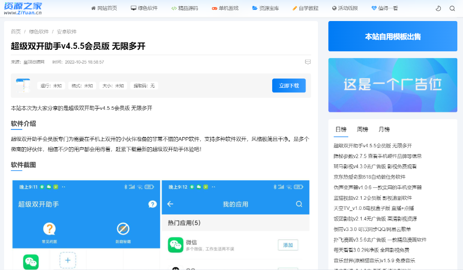Open the 网站首页 nav item
Screen dimensions: 463x270
[104, 8]
